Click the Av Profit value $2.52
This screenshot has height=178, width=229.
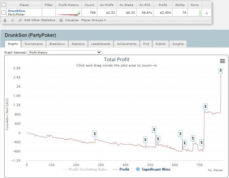click(x=110, y=13)
